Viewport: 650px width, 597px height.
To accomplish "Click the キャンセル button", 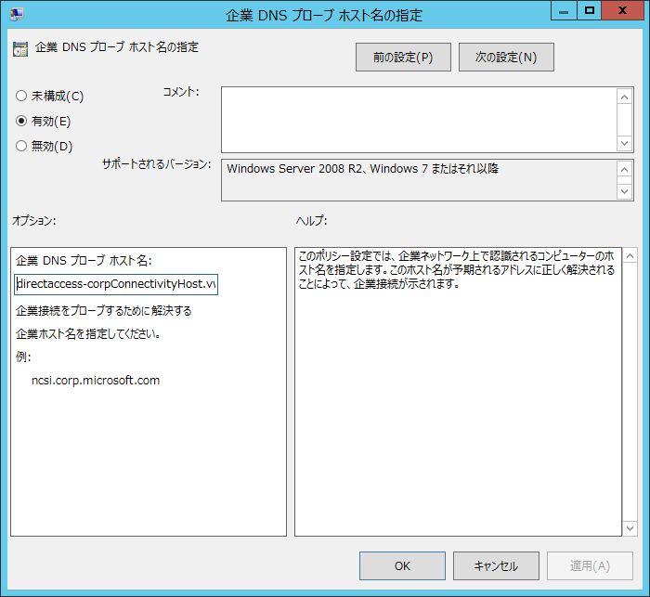I will pyautogui.click(x=496, y=566).
